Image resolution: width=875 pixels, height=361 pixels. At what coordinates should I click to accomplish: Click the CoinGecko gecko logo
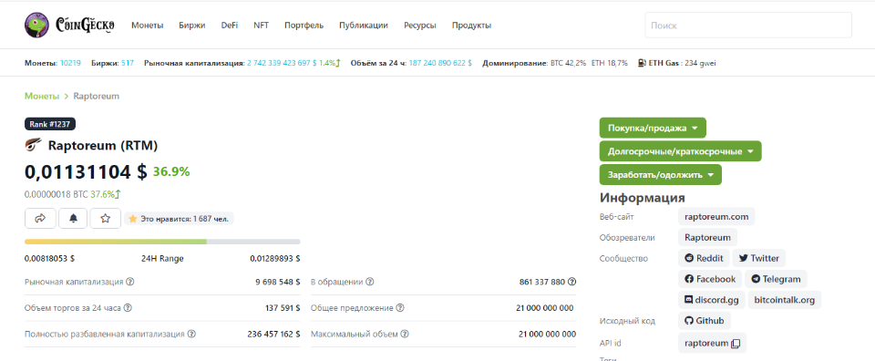coord(36,26)
